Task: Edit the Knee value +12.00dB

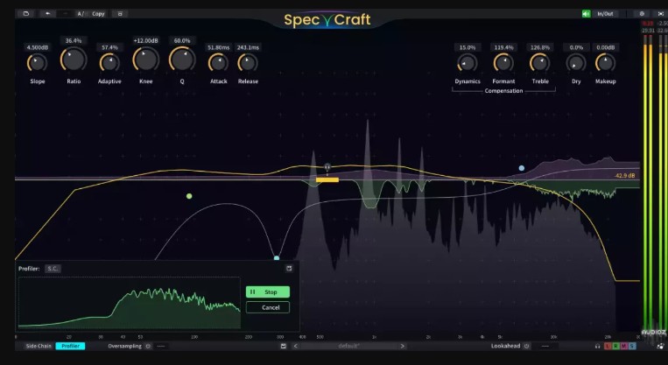Action: [145, 40]
